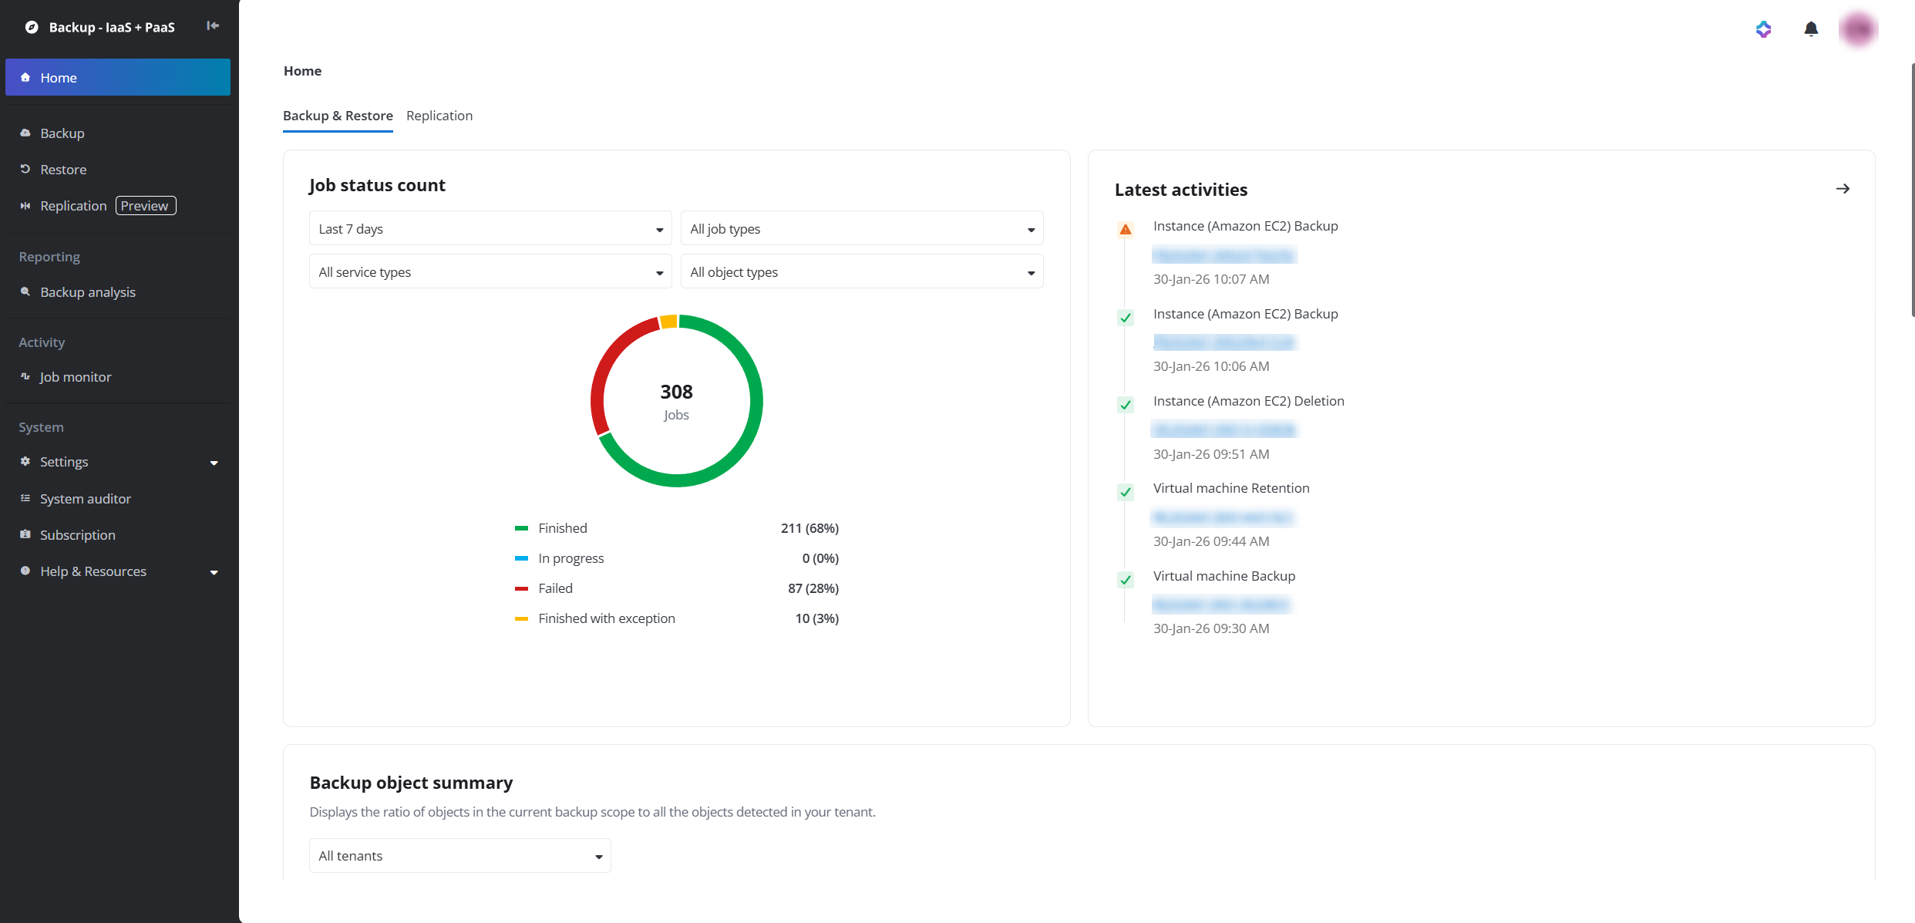Open the All service types dropdown
The height and width of the screenshot is (923, 1915).
(x=490, y=272)
